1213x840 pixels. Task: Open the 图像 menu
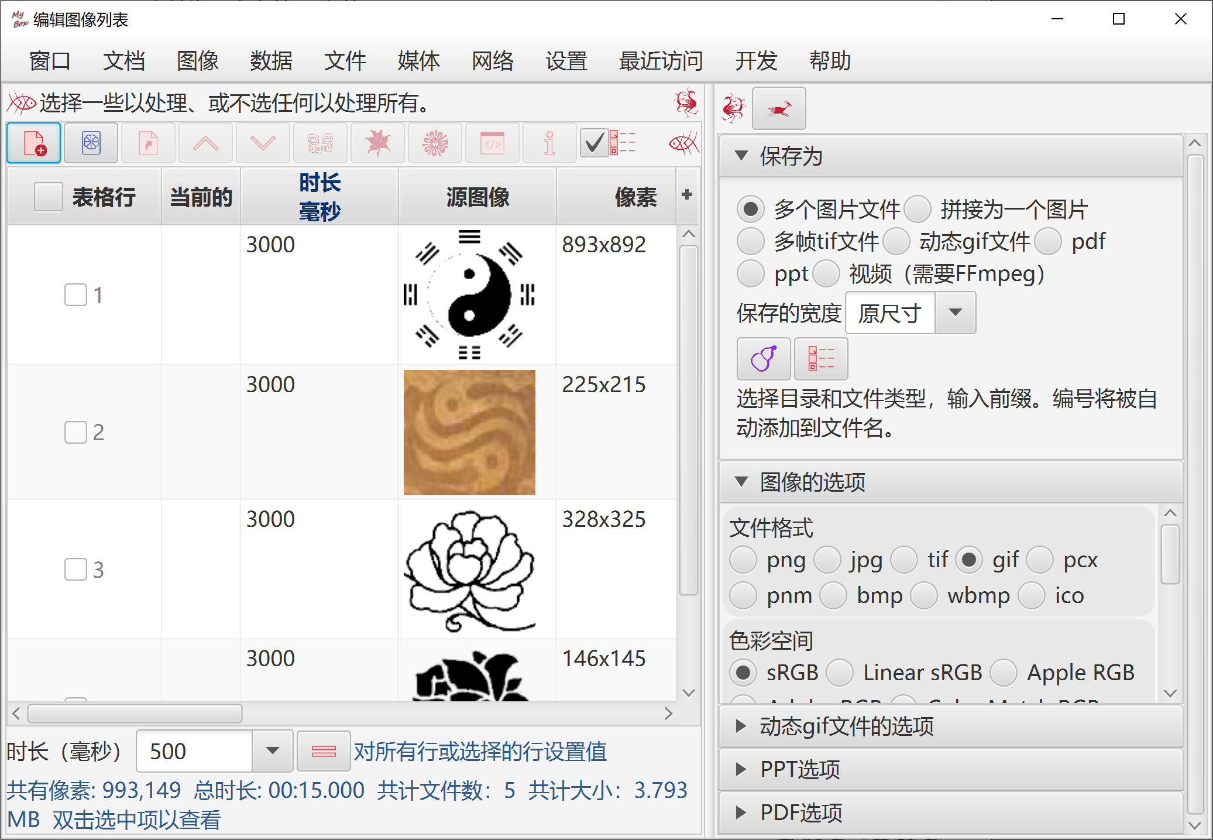tap(197, 61)
